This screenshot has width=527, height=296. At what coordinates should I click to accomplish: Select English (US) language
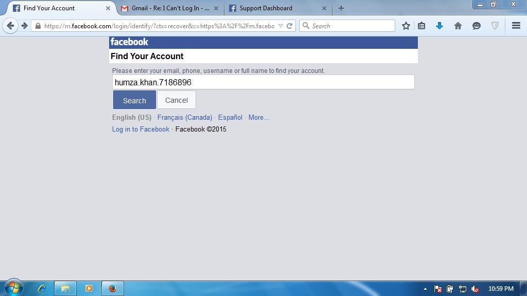point(132,118)
